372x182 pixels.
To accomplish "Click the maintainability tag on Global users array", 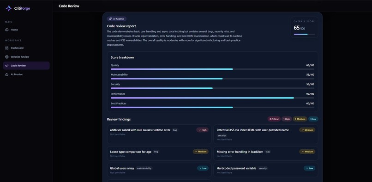I will (x=144, y=168).
